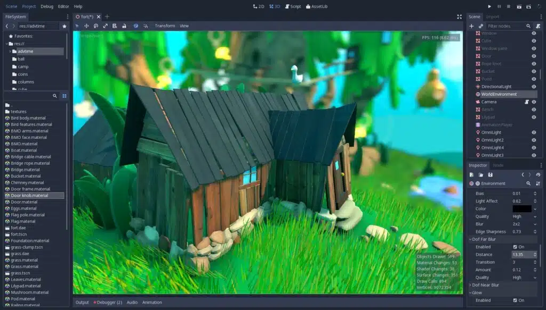Click the lock selected object icon

(x=124, y=26)
